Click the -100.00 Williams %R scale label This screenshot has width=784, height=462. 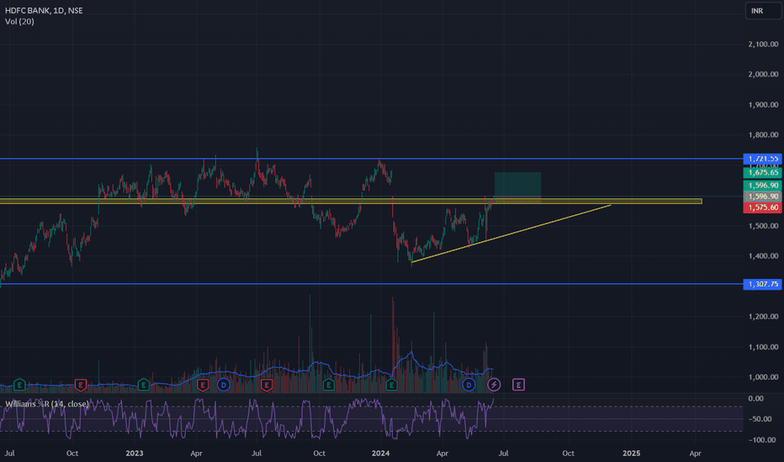click(764, 440)
